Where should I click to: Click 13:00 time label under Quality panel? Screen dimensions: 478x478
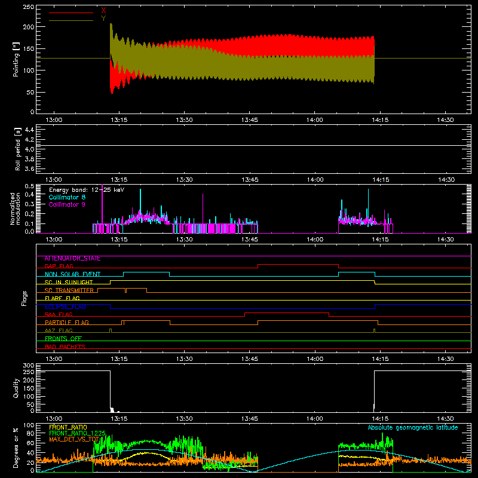[54, 419]
